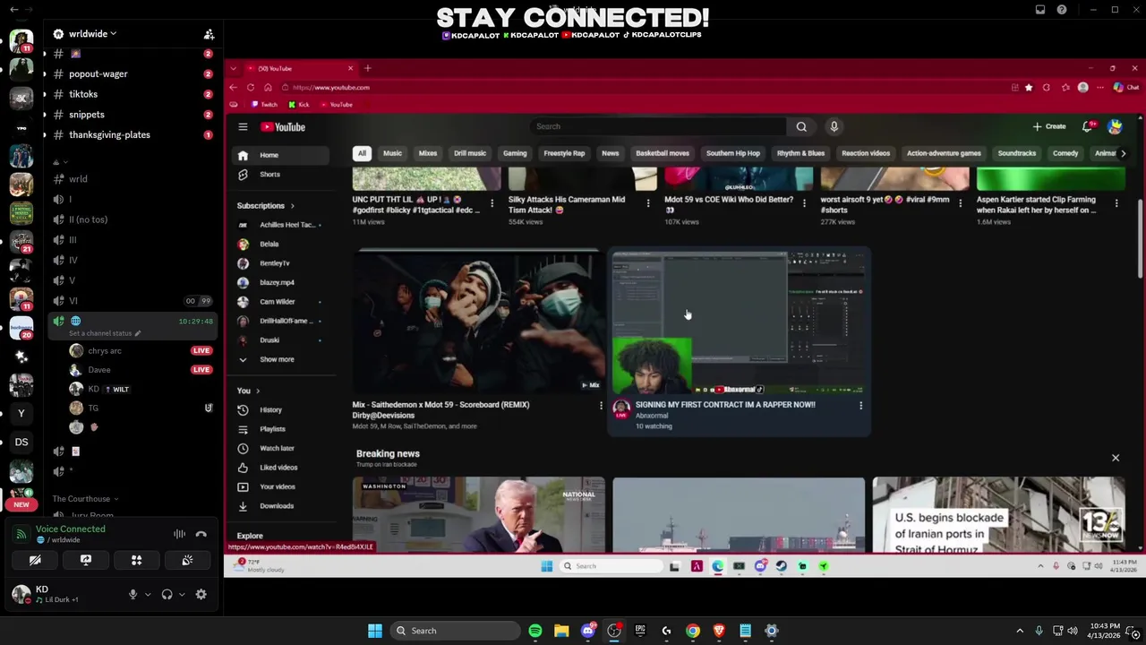Deafen with the Discord headphones icon

[167, 594]
